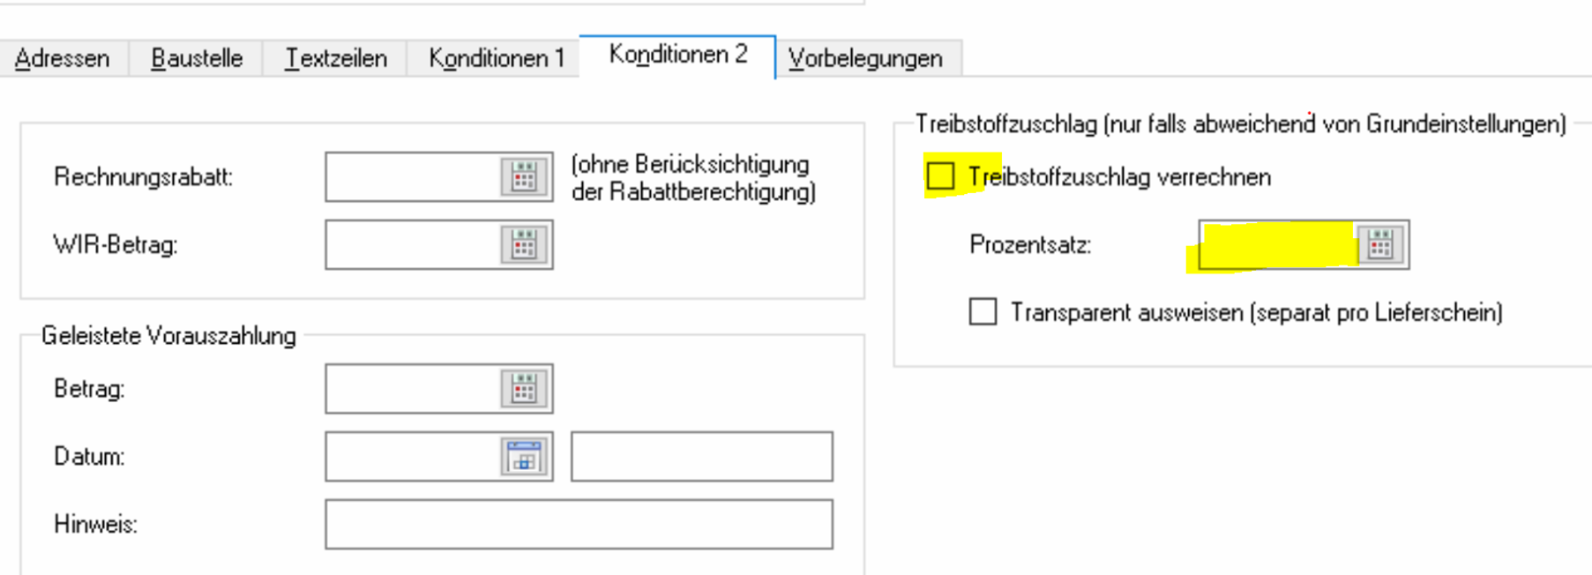The width and height of the screenshot is (1592, 575).
Task: Focus the Hinweis text field
Action: click(x=578, y=525)
